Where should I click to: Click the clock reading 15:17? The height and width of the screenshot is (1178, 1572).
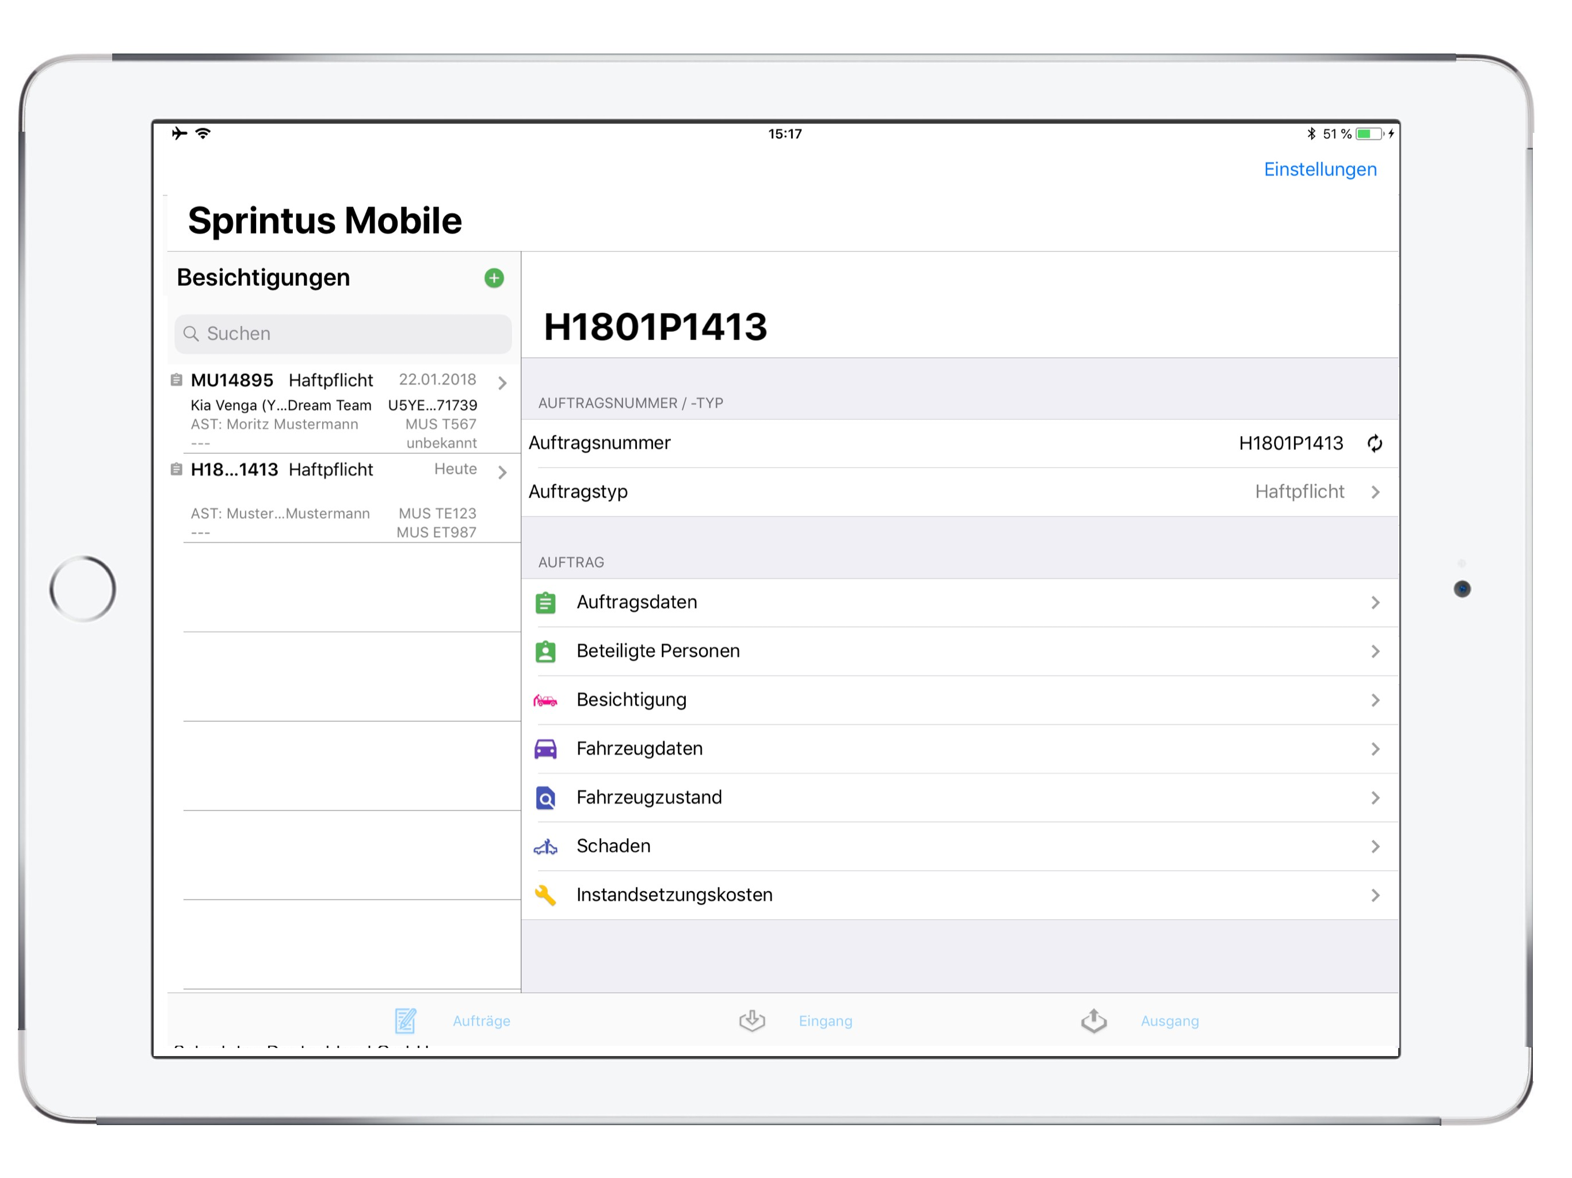coord(785,133)
